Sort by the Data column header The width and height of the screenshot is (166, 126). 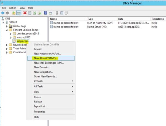pos(134,19)
